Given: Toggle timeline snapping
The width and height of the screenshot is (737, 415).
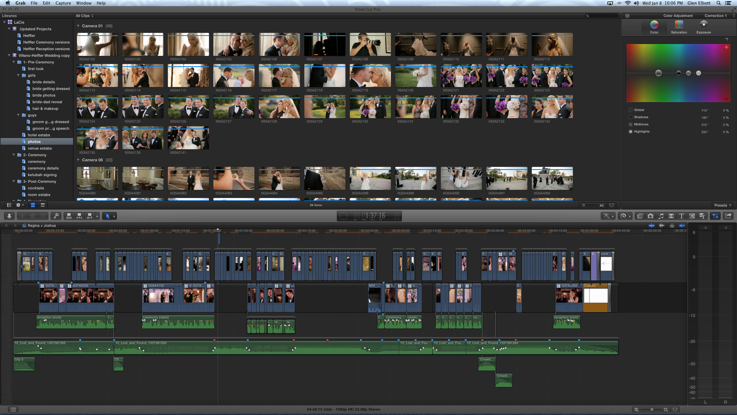Looking at the screenshot, I should [682, 226].
